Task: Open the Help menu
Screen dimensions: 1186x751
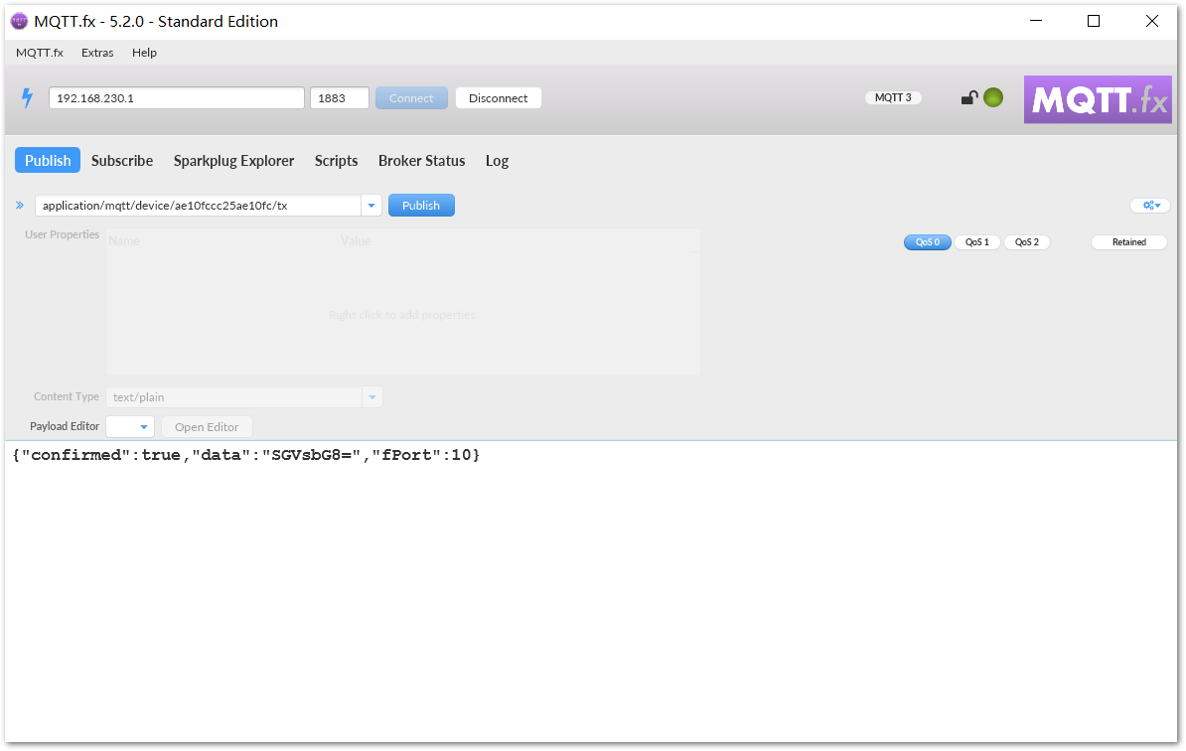Action: pyautogui.click(x=144, y=53)
